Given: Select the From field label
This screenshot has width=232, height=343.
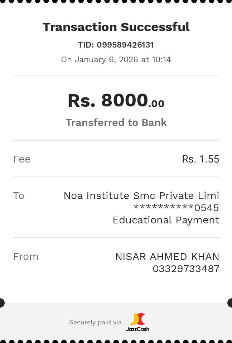Looking at the screenshot, I should (26, 257).
